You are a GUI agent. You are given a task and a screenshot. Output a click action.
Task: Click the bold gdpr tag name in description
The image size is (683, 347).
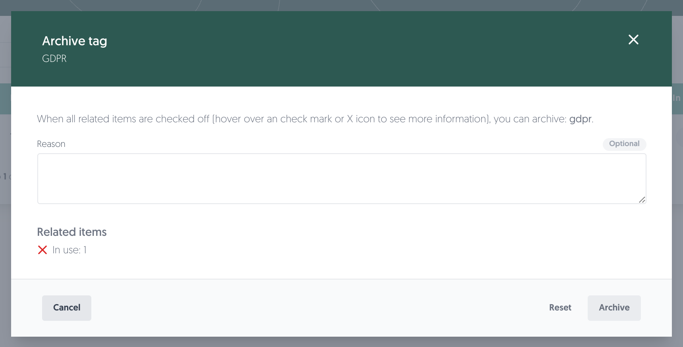580,119
